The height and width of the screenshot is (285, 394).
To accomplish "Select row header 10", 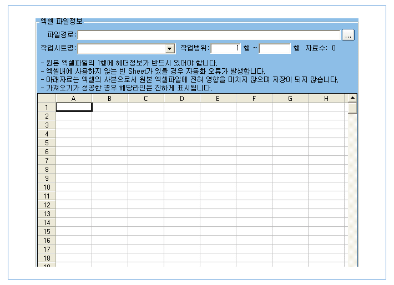I will [47, 187].
